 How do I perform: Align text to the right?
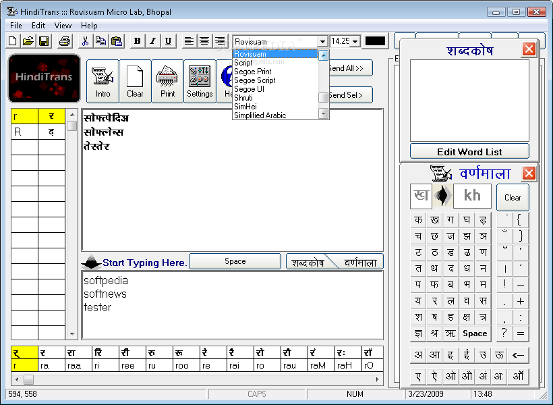(x=220, y=41)
